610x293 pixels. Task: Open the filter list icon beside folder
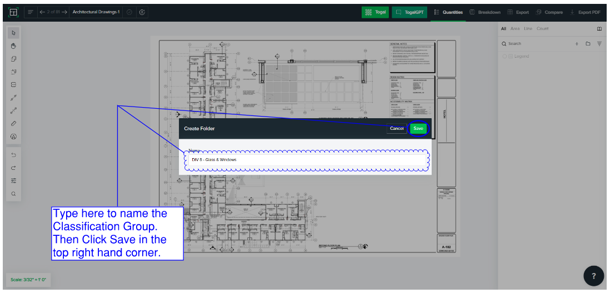click(599, 43)
